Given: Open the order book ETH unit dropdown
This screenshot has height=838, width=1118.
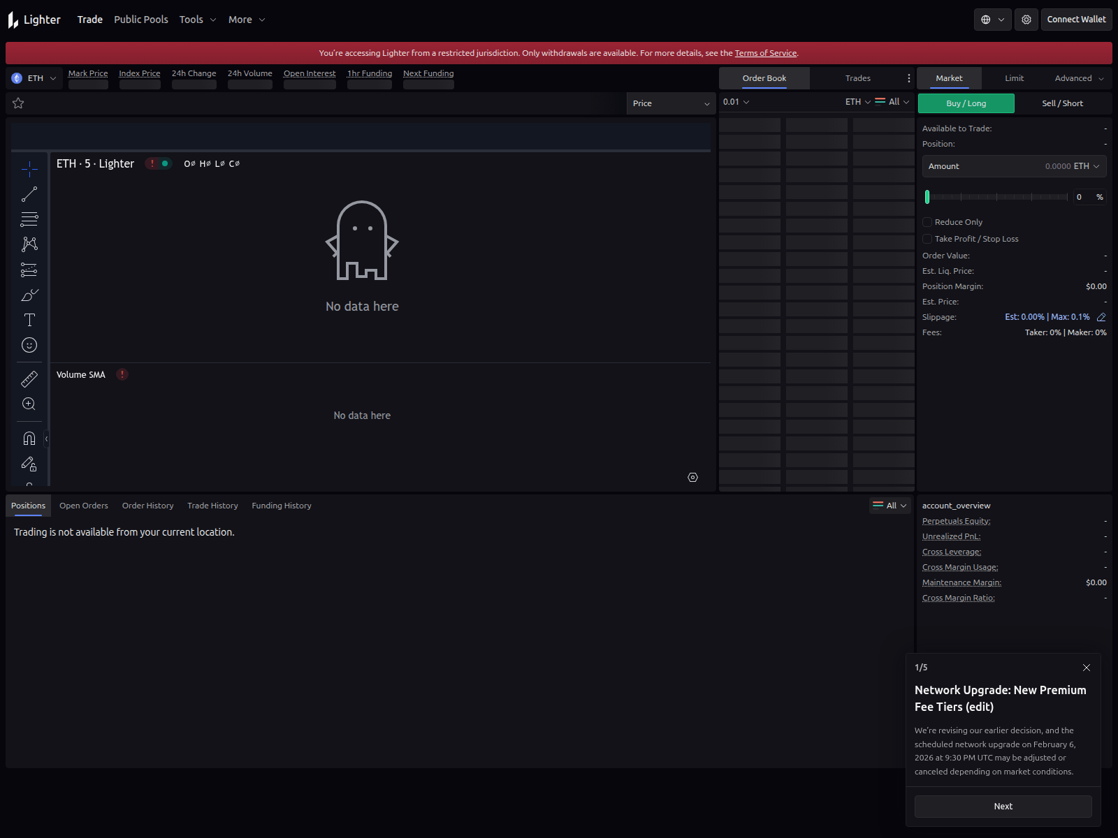Looking at the screenshot, I should point(858,102).
